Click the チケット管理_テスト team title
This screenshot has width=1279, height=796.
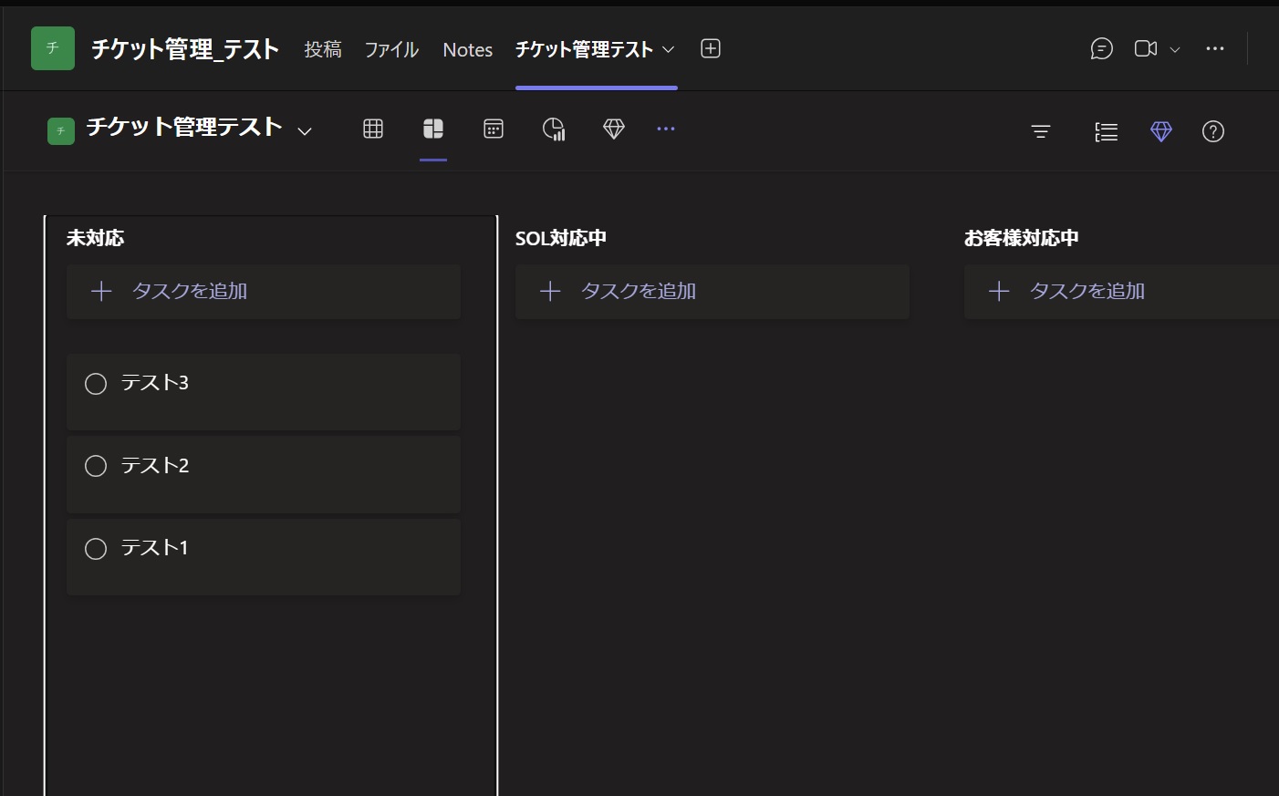185,49
